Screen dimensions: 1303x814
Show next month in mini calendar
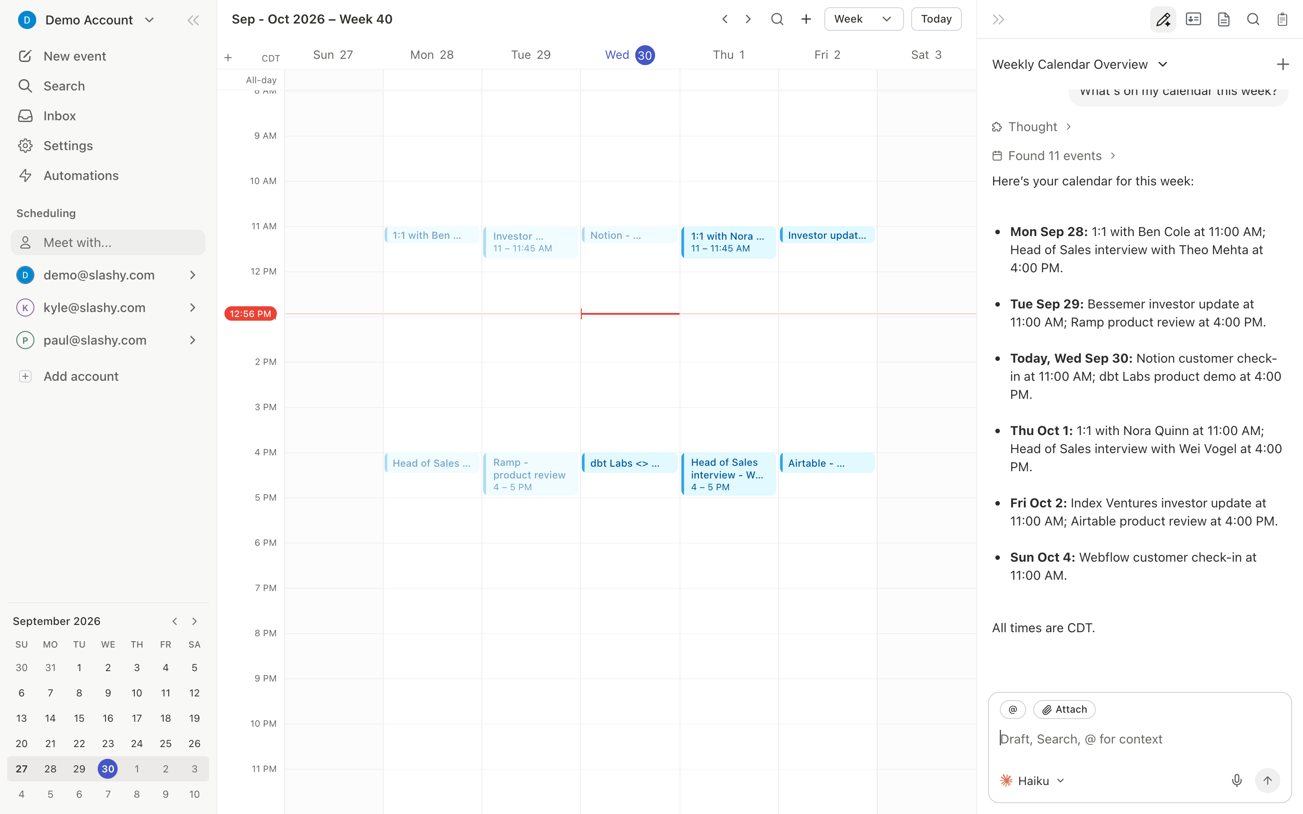pyautogui.click(x=195, y=621)
